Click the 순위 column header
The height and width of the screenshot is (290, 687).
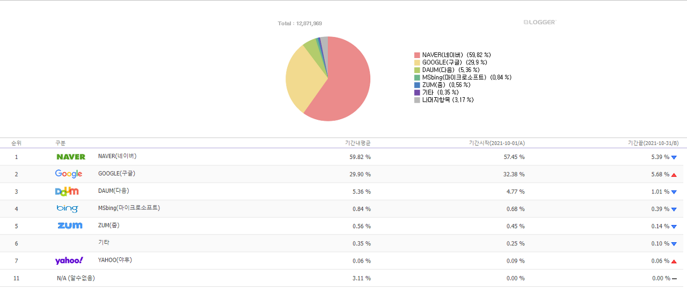point(17,143)
